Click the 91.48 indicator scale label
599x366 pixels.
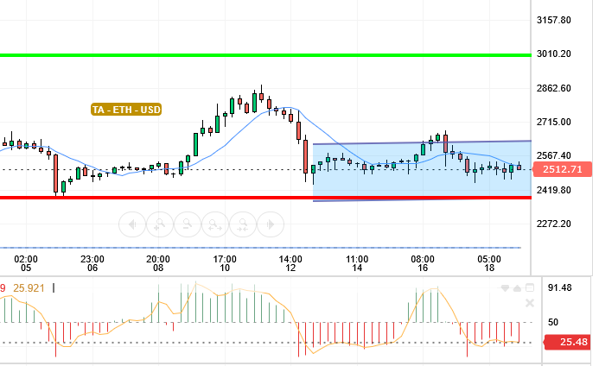click(x=559, y=287)
